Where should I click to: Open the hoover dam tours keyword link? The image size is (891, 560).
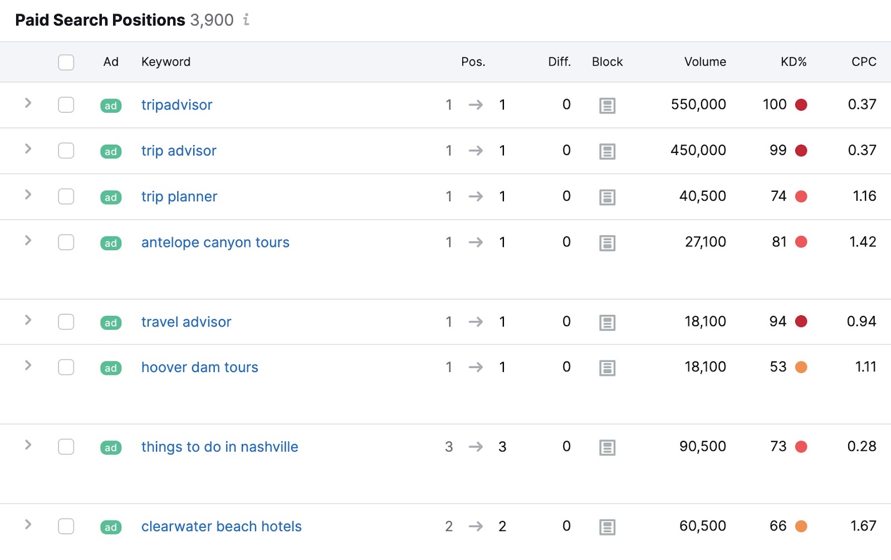(x=199, y=368)
